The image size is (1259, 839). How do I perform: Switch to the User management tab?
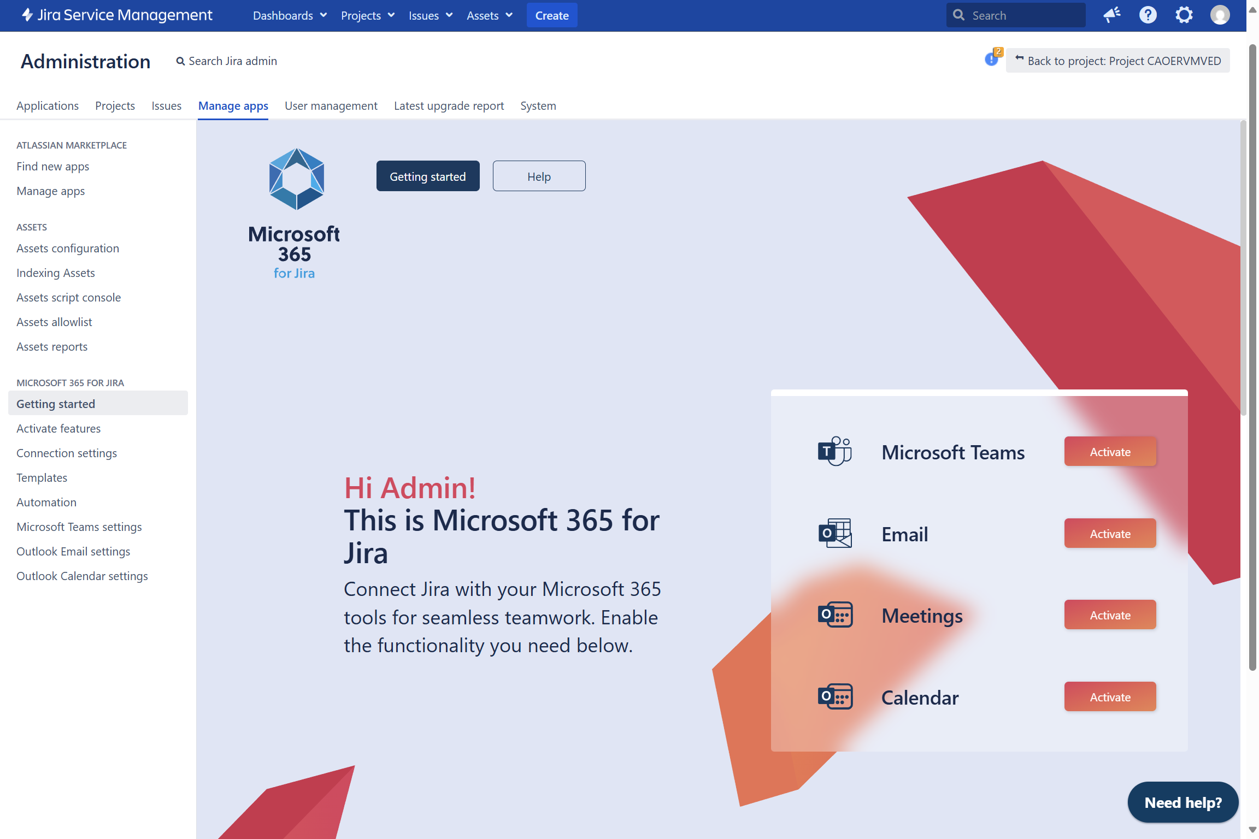(331, 106)
